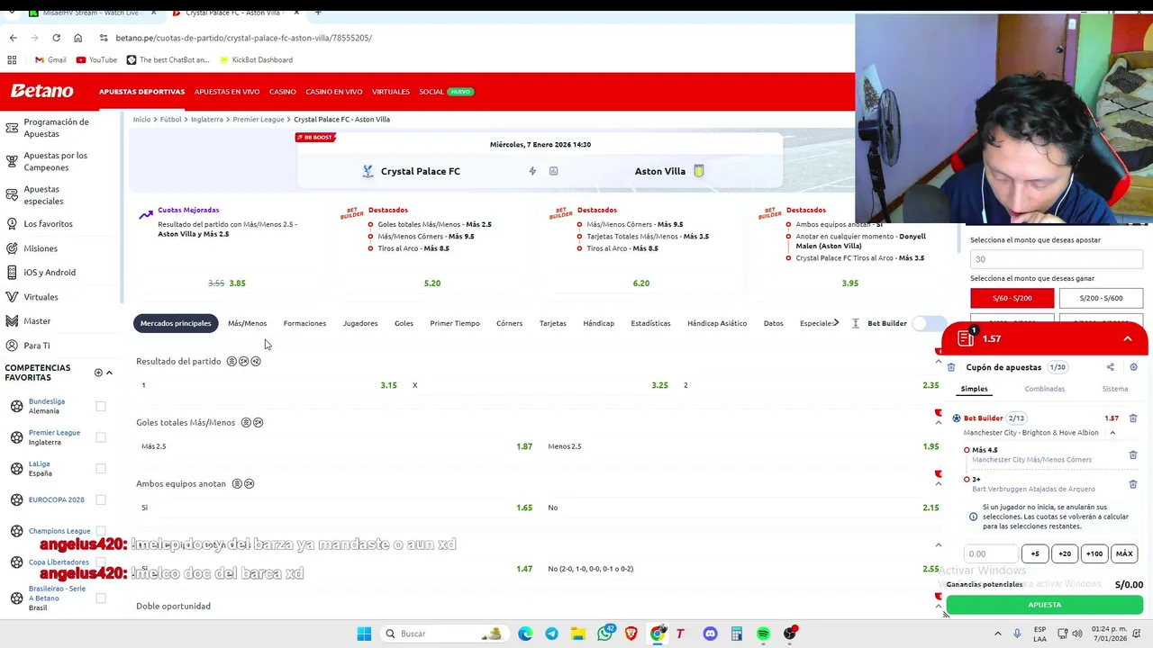Check the Premier League favorite checkbox

pos(101,437)
